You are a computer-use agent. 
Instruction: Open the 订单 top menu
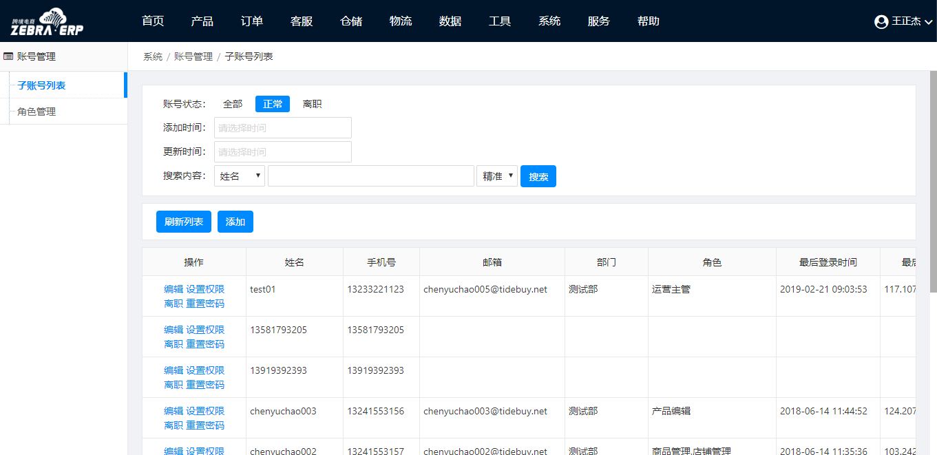tap(252, 21)
